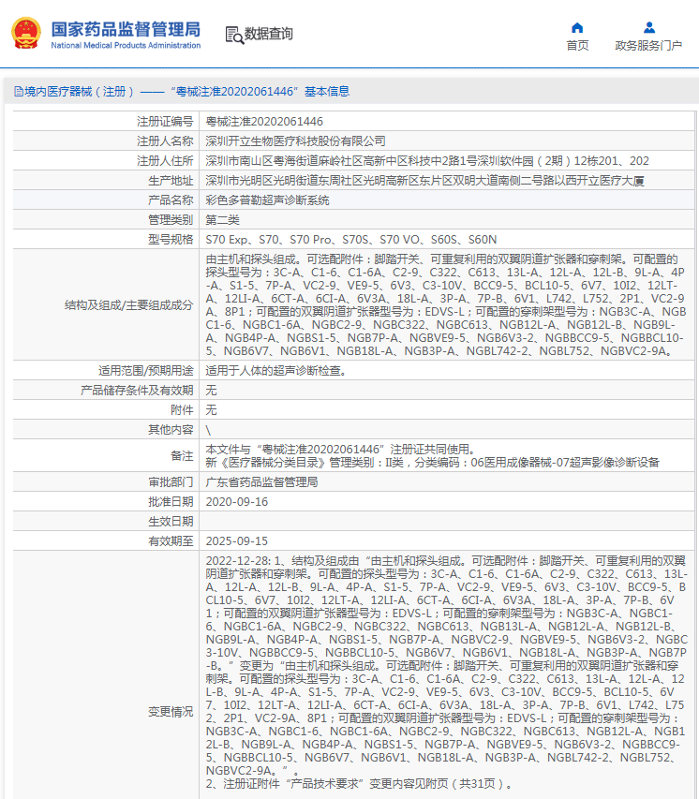Select remark line about 医疗器械分类目录
This screenshot has height=799, width=699.
(x=432, y=463)
